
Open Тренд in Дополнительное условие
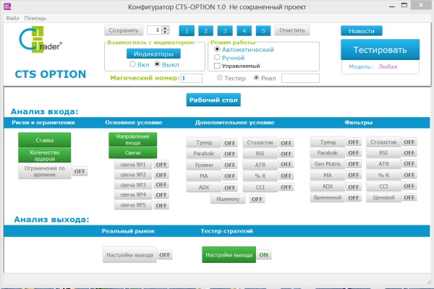coord(204,142)
